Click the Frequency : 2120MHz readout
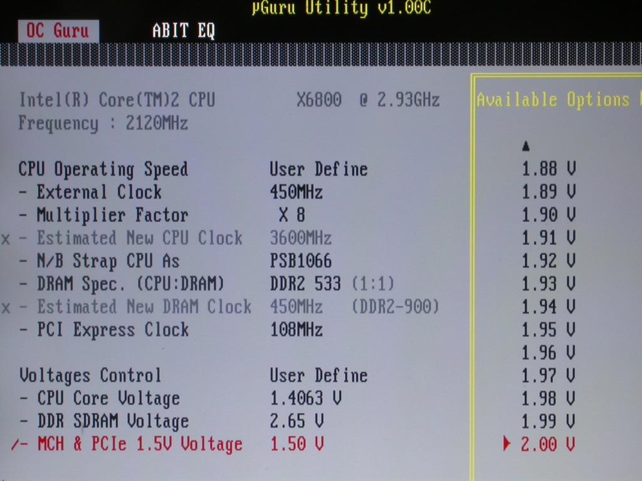This screenshot has width=642, height=481. pyautogui.click(x=103, y=123)
